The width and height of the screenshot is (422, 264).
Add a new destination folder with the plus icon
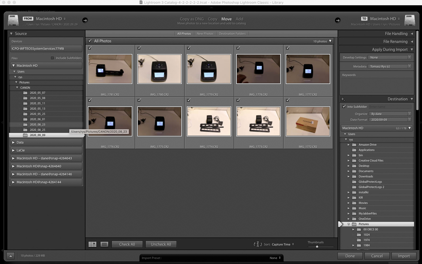[343, 99]
